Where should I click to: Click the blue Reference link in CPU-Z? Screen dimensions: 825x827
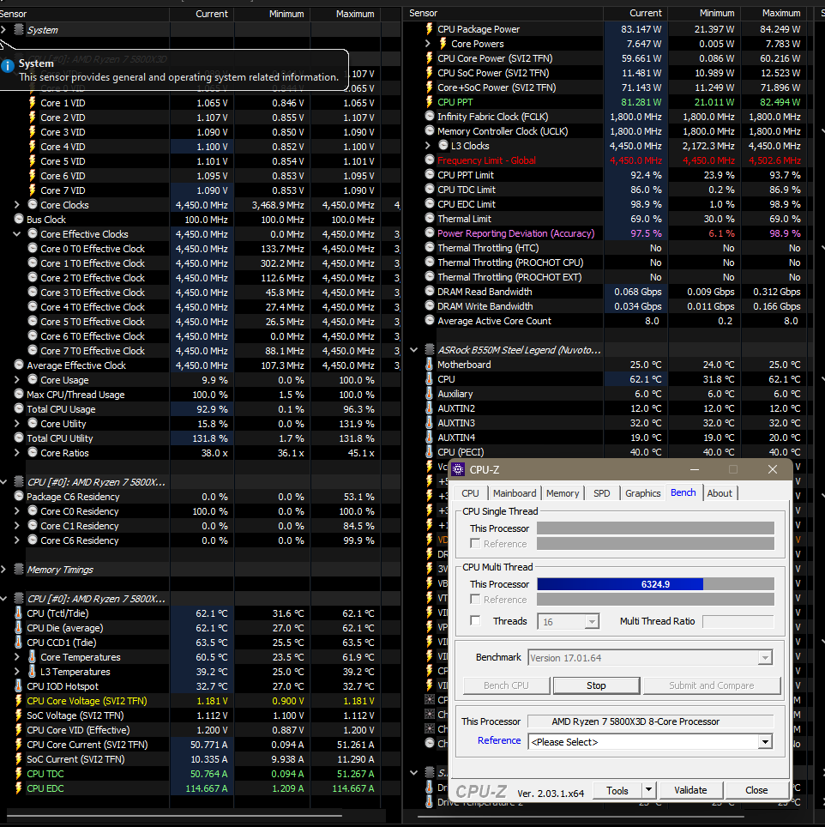[x=499, y=740]
